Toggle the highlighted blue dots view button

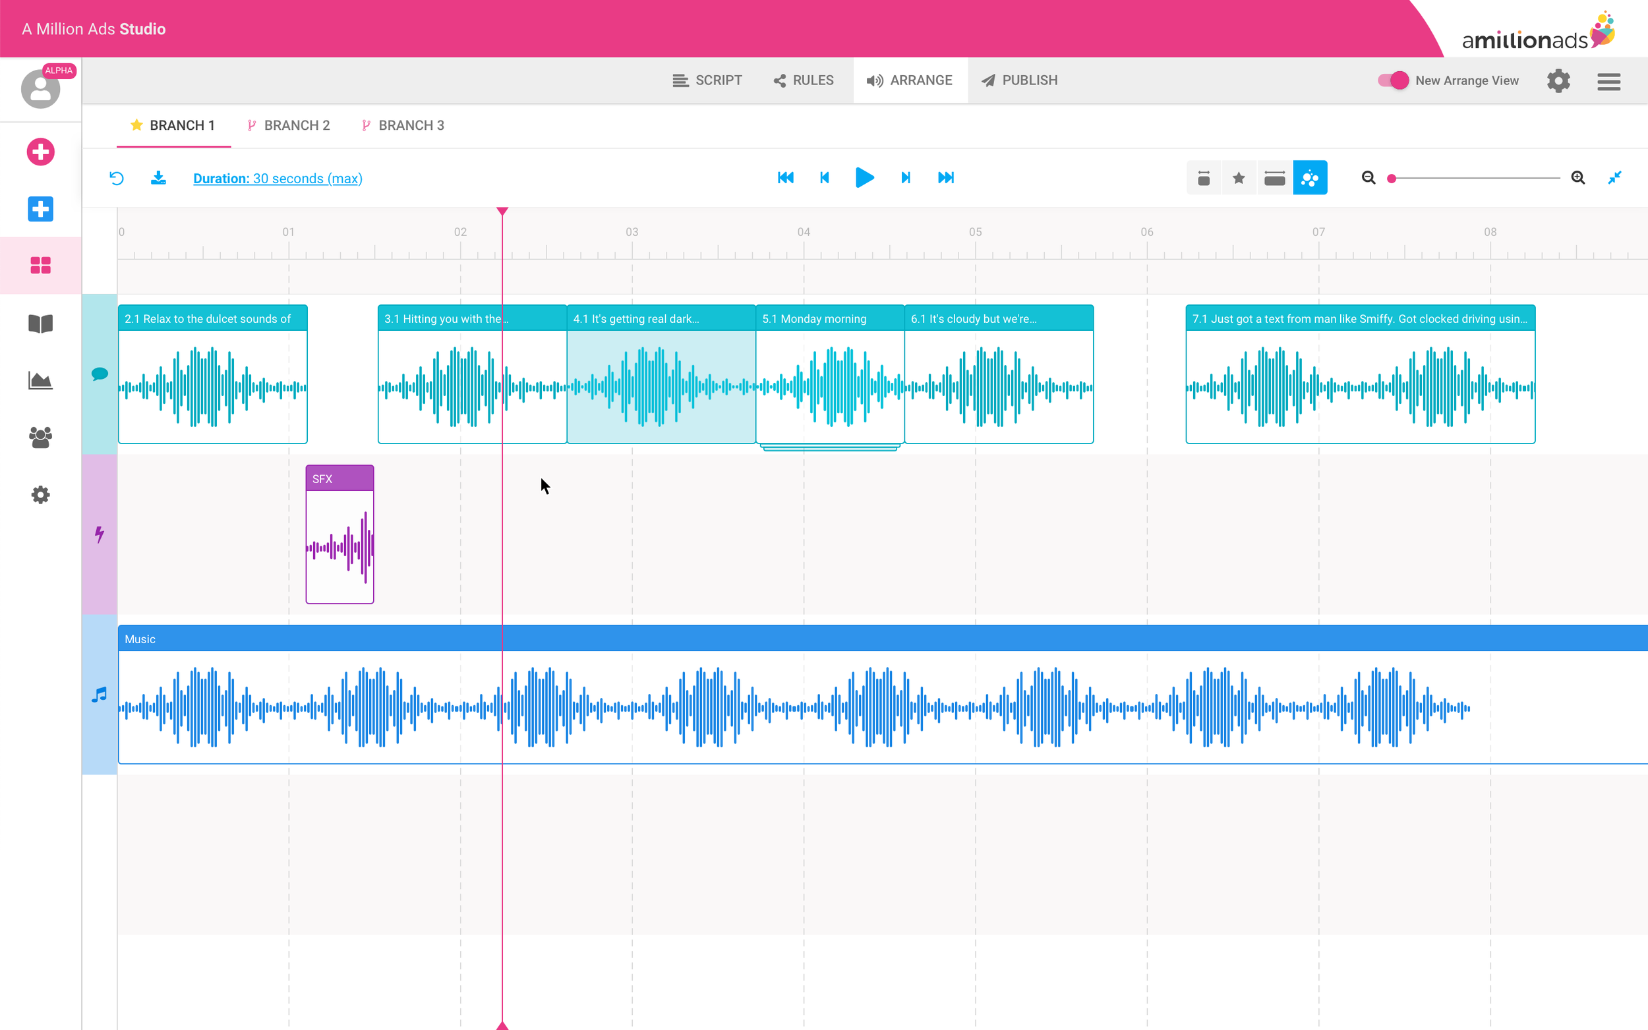(1309, 179)
